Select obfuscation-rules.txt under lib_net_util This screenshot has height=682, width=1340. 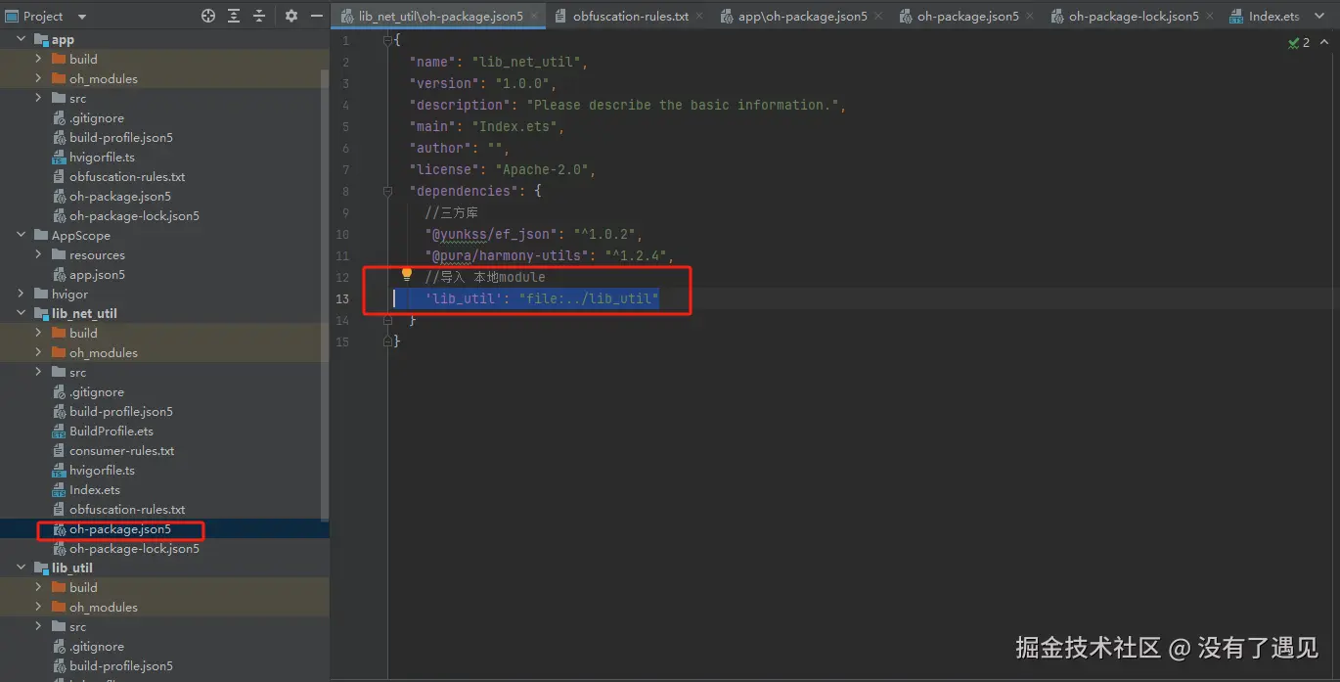[127, 509]
